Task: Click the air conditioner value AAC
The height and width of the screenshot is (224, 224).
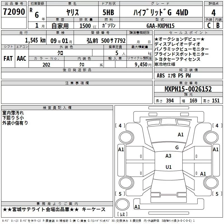Action: click(22, 59)
